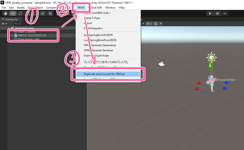Toggle hidden objects visibility count in scene

[149, 24]
